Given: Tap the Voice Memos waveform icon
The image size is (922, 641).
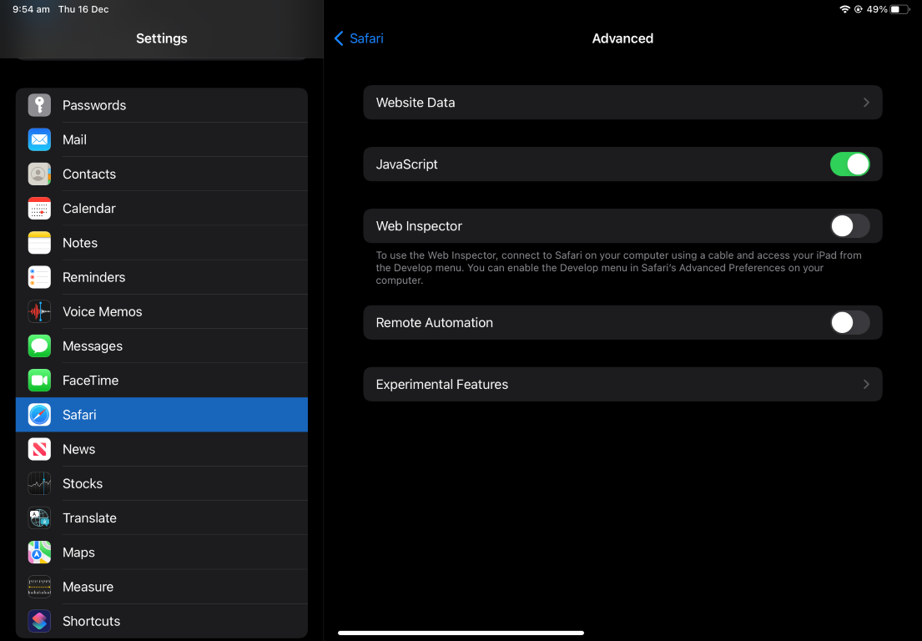Looking at the screenshot, I should [39, 311].
